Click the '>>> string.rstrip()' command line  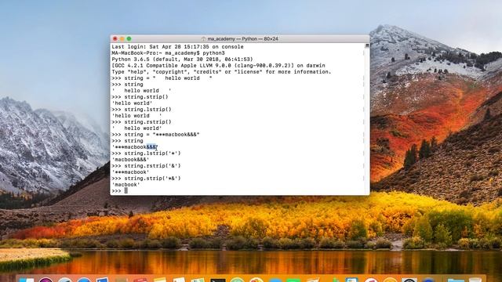[141, 122]
